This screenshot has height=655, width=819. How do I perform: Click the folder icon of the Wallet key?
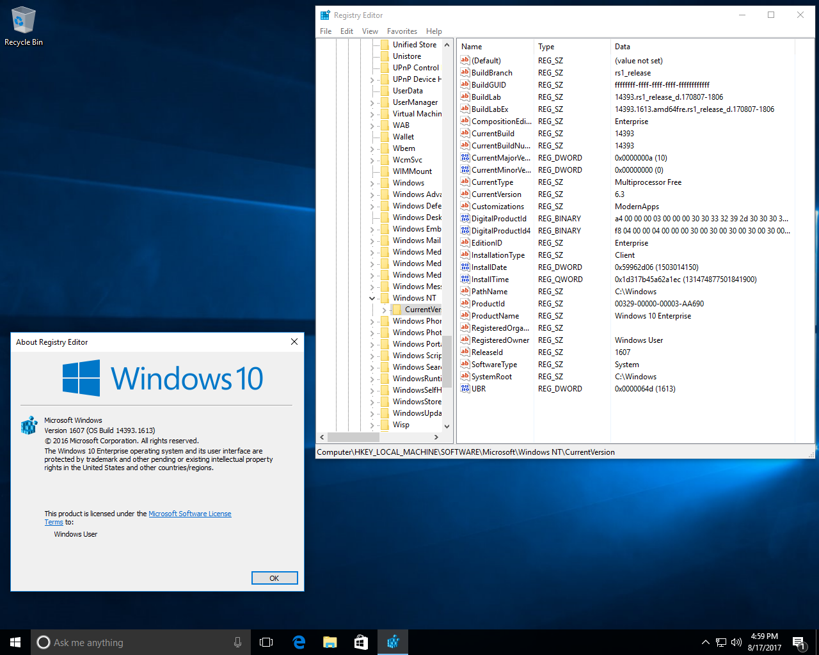coord(385,136)
